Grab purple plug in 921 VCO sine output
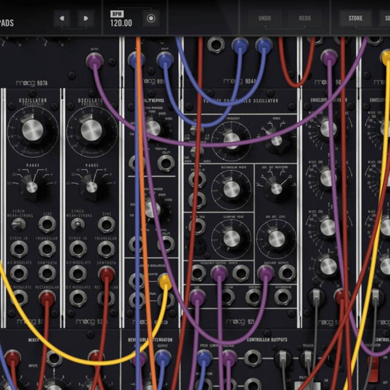390x390 pixels. click(x=197, y=297)
